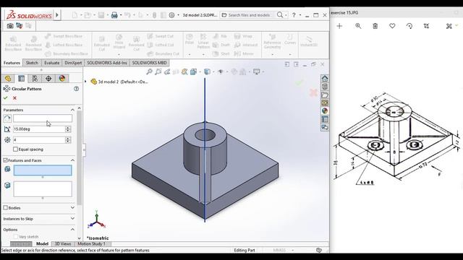463x260 pixels.
Task: Open SOLIDWORKS Forum icon in task pane
Action: [x=325, y=127]
